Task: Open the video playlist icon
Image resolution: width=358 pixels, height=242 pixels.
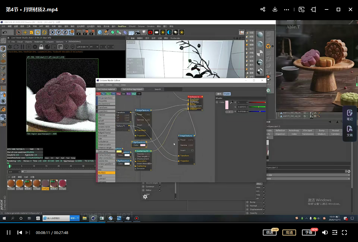Action: [335, 233]
